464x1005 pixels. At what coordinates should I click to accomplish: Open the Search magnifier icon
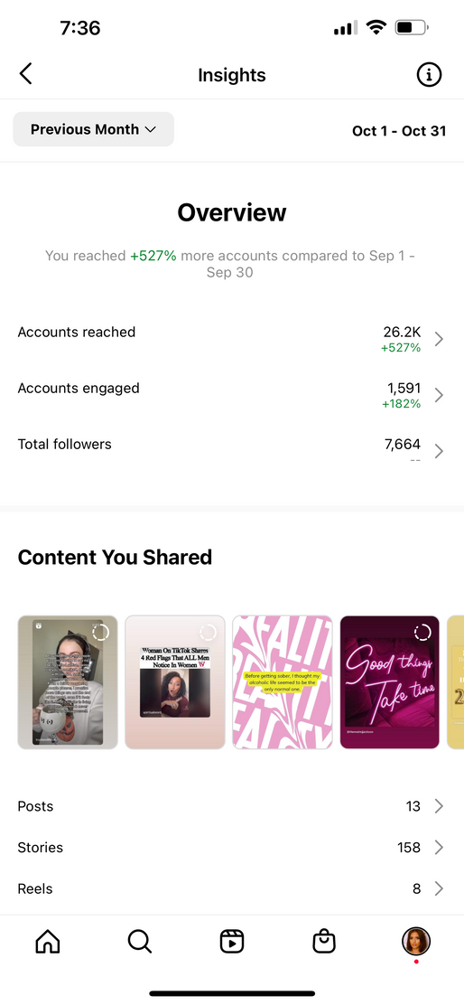point(140,942)
